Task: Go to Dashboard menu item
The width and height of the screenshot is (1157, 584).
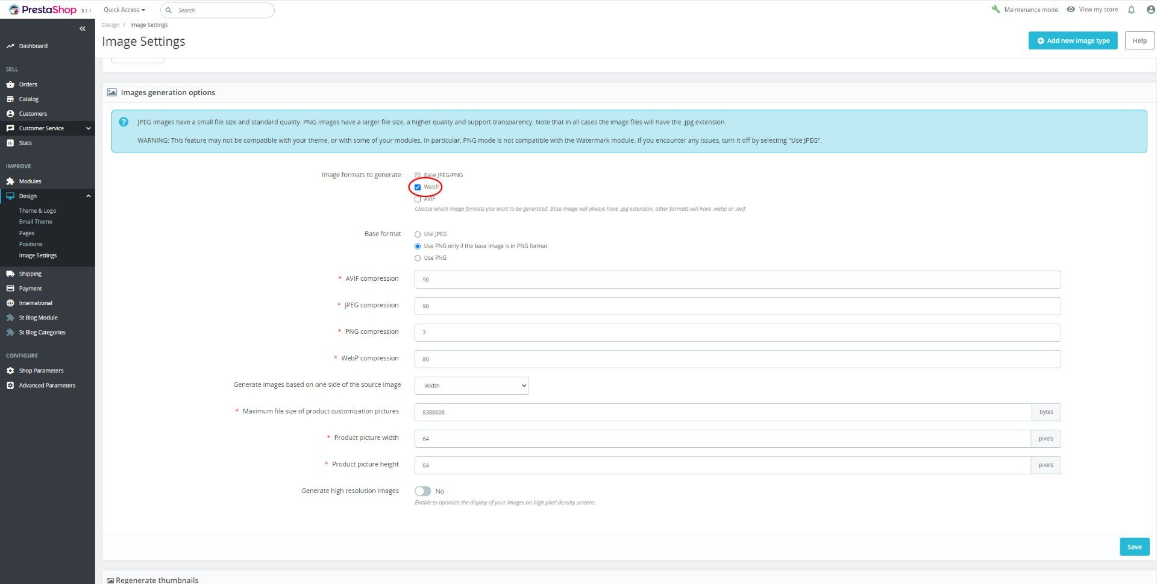Action: coord(33,46)
